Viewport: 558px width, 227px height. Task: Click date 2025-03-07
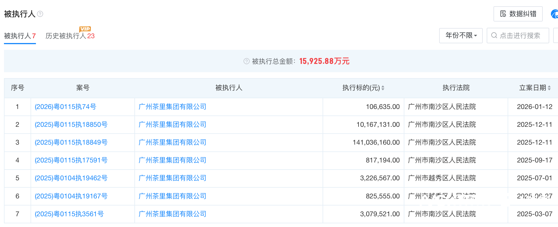(x=535, y=214)
